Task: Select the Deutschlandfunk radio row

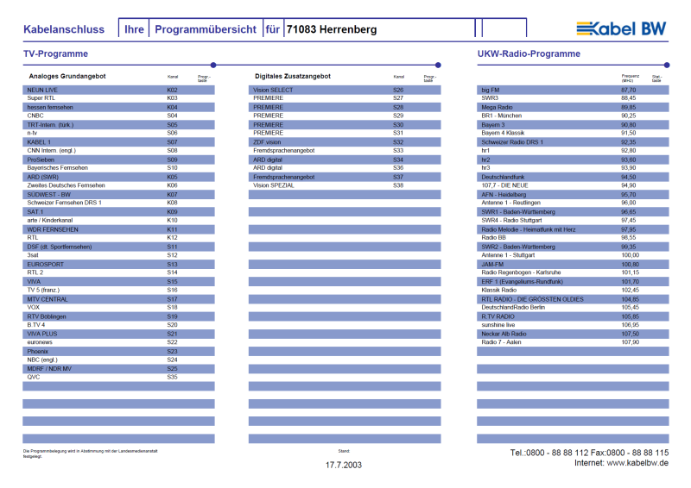Action: click(573, 177)
